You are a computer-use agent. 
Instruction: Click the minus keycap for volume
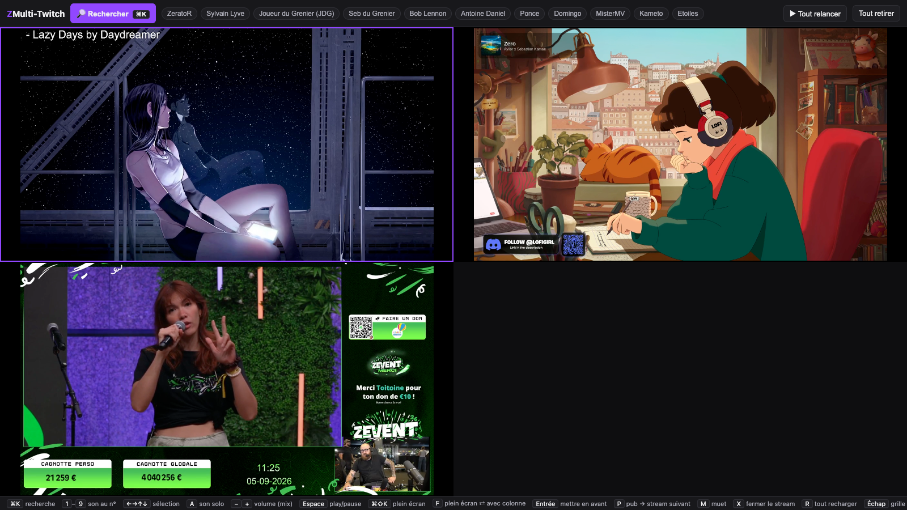click(x=236, y=504)
